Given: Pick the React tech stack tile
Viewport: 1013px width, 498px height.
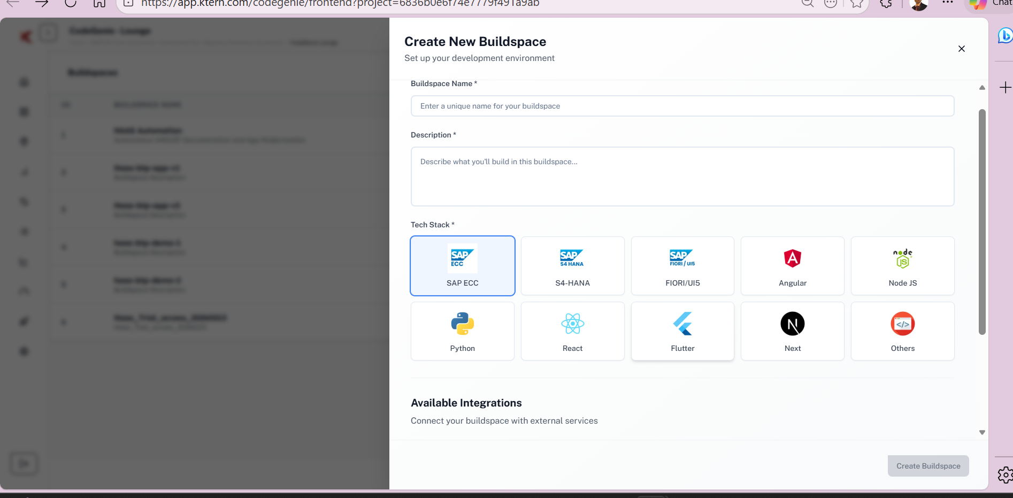Looking at the screenshot, I should pyautogui.click(x=572, y=331).
